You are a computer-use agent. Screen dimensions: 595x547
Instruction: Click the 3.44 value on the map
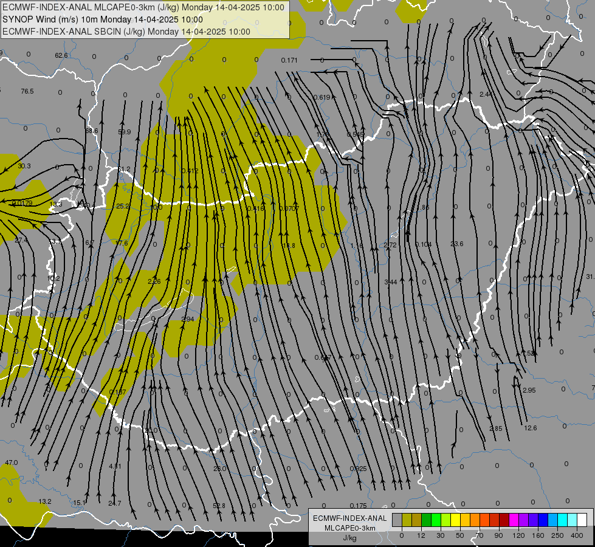point(390,282)
